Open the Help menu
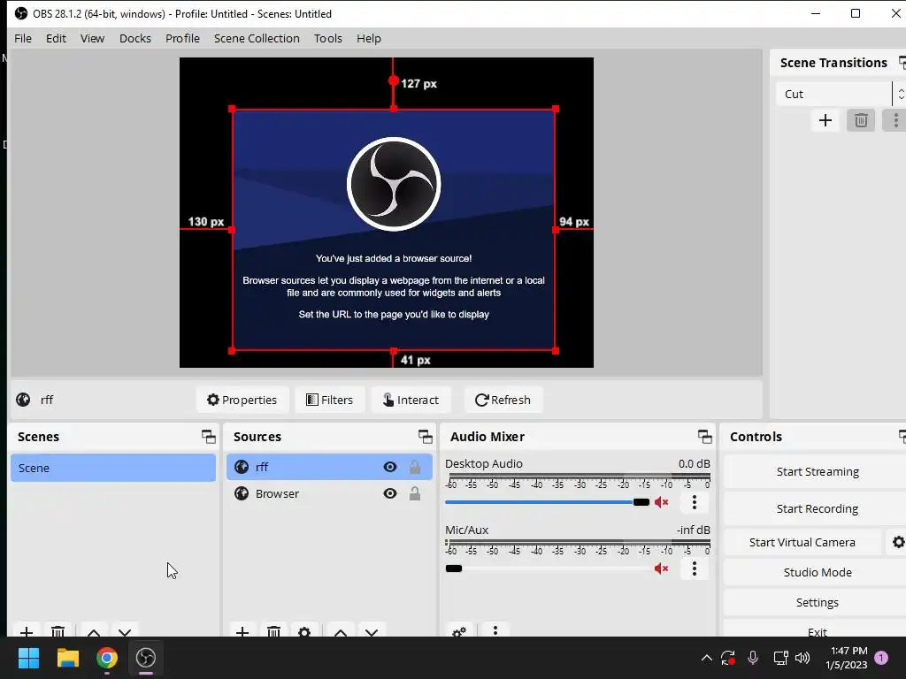Screen dimensions: 906x679 (369, 38)
